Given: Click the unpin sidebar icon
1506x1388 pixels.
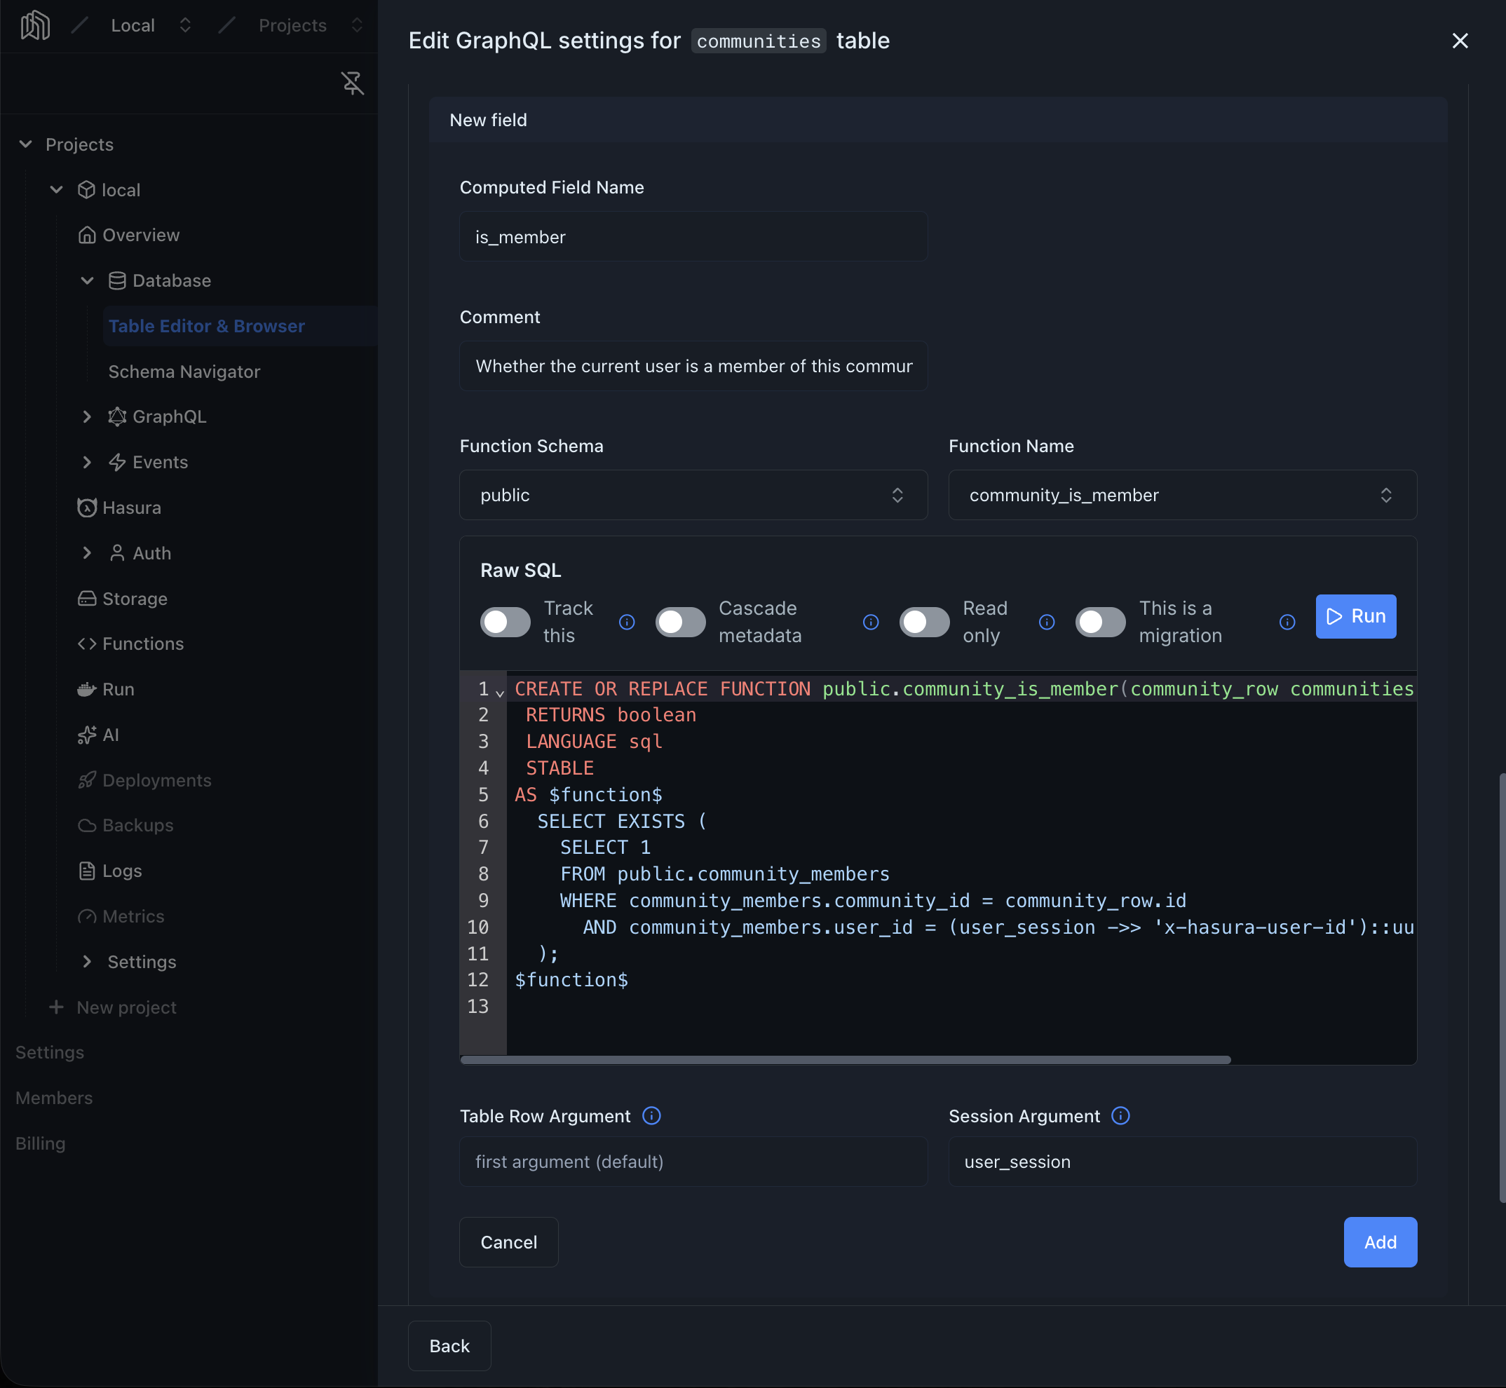Looking at the screenshot, I should pos(352,83).
